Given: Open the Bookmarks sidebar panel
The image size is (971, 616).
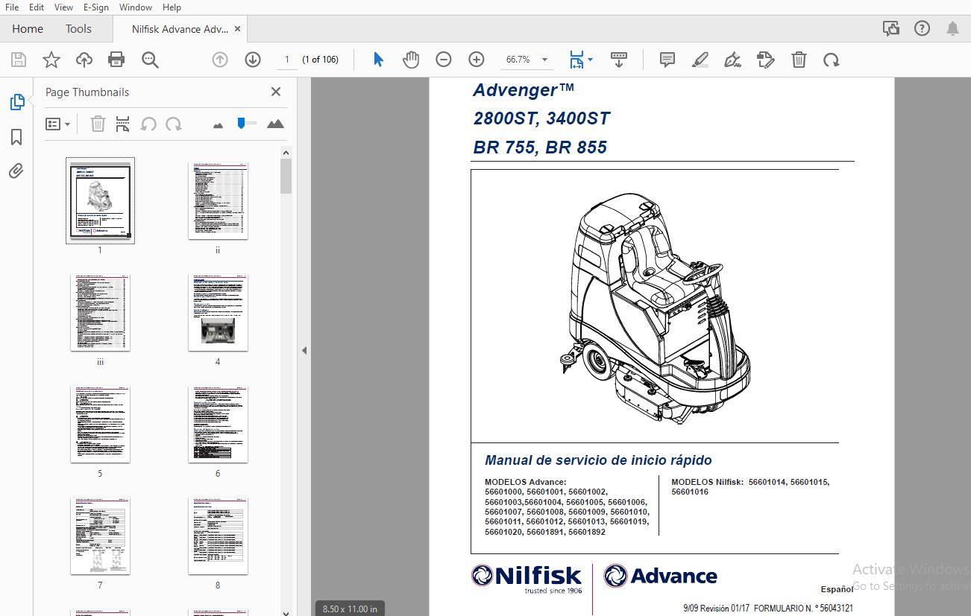Looking at the screenshot, I should [x=16, y=137].
